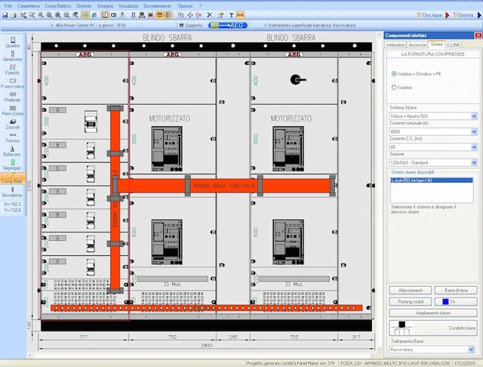Screen dimensions: 483x367
Task: Click the Ampliamento futuro button
Action: (x=433, y=313)
